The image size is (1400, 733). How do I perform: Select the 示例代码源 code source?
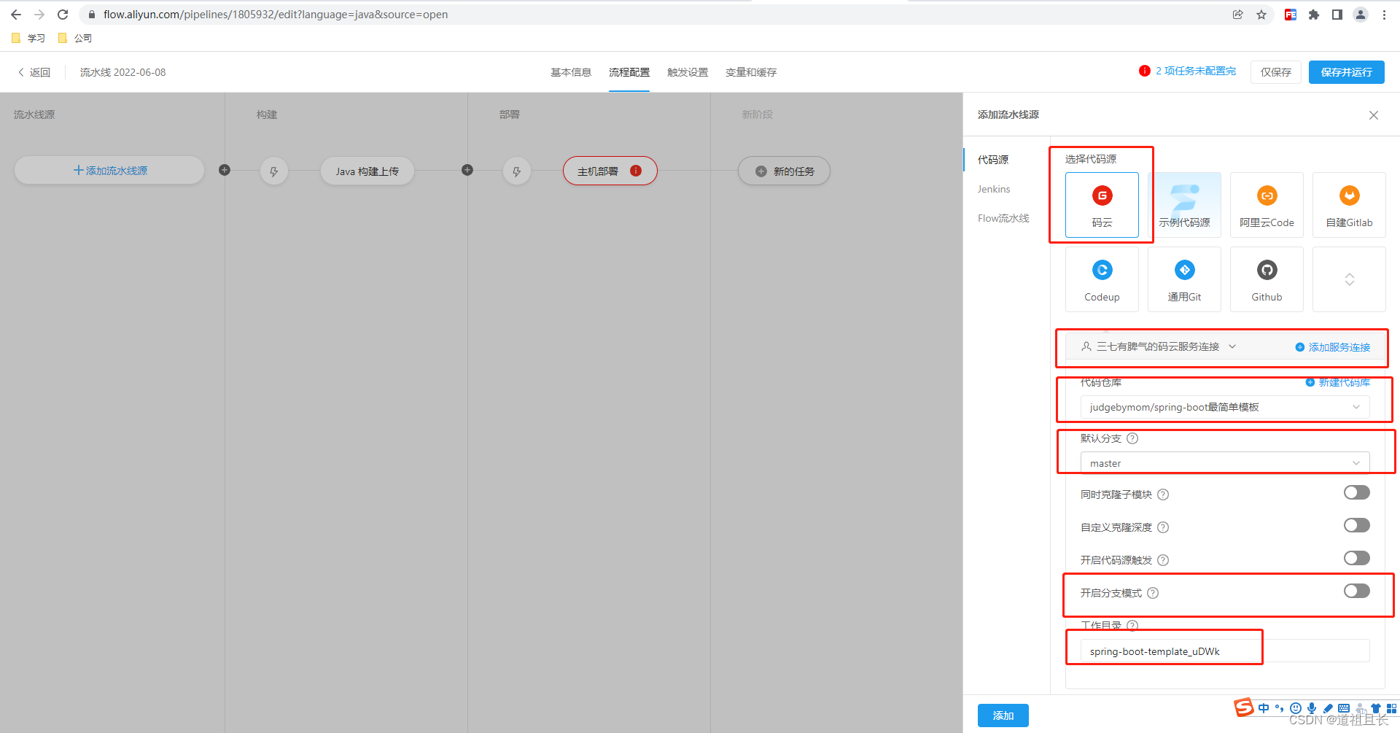coord(1184,205)
